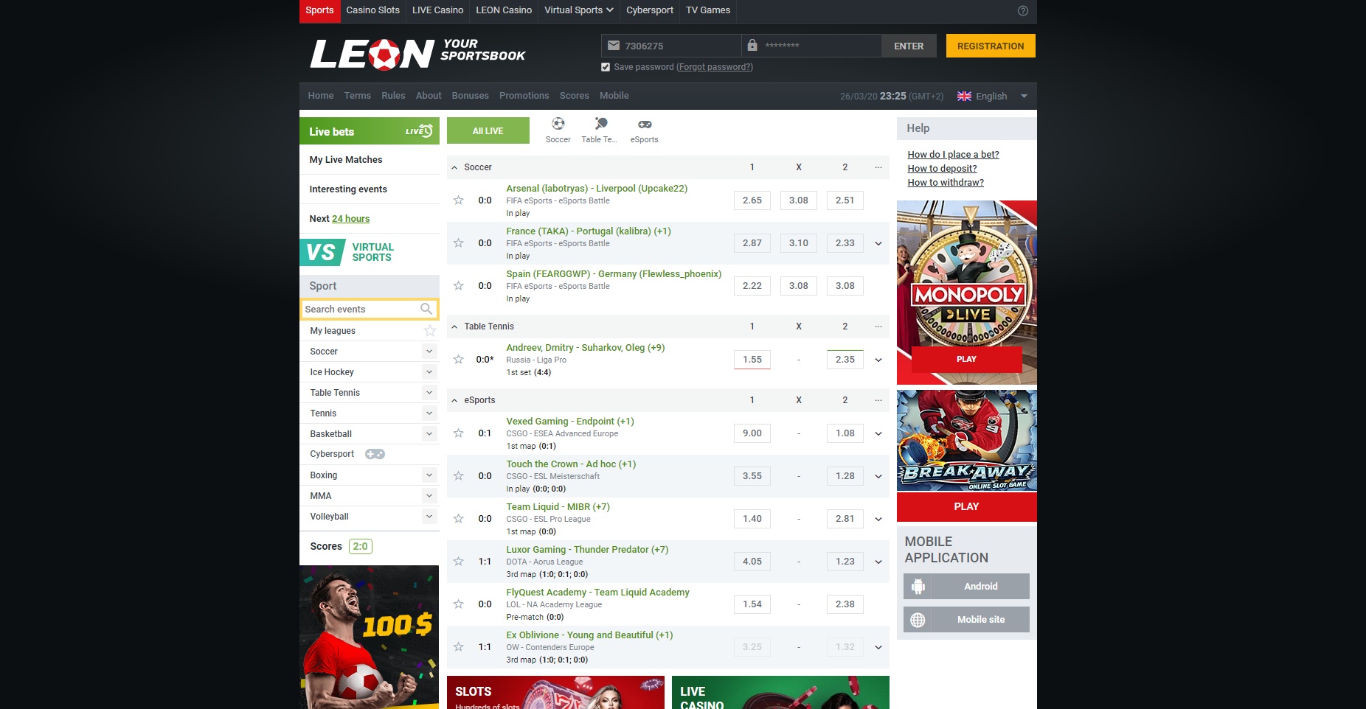Open the Table Tennis live filter icon
The width and height of the screenshot is (1366, 709).
[600, 124]
